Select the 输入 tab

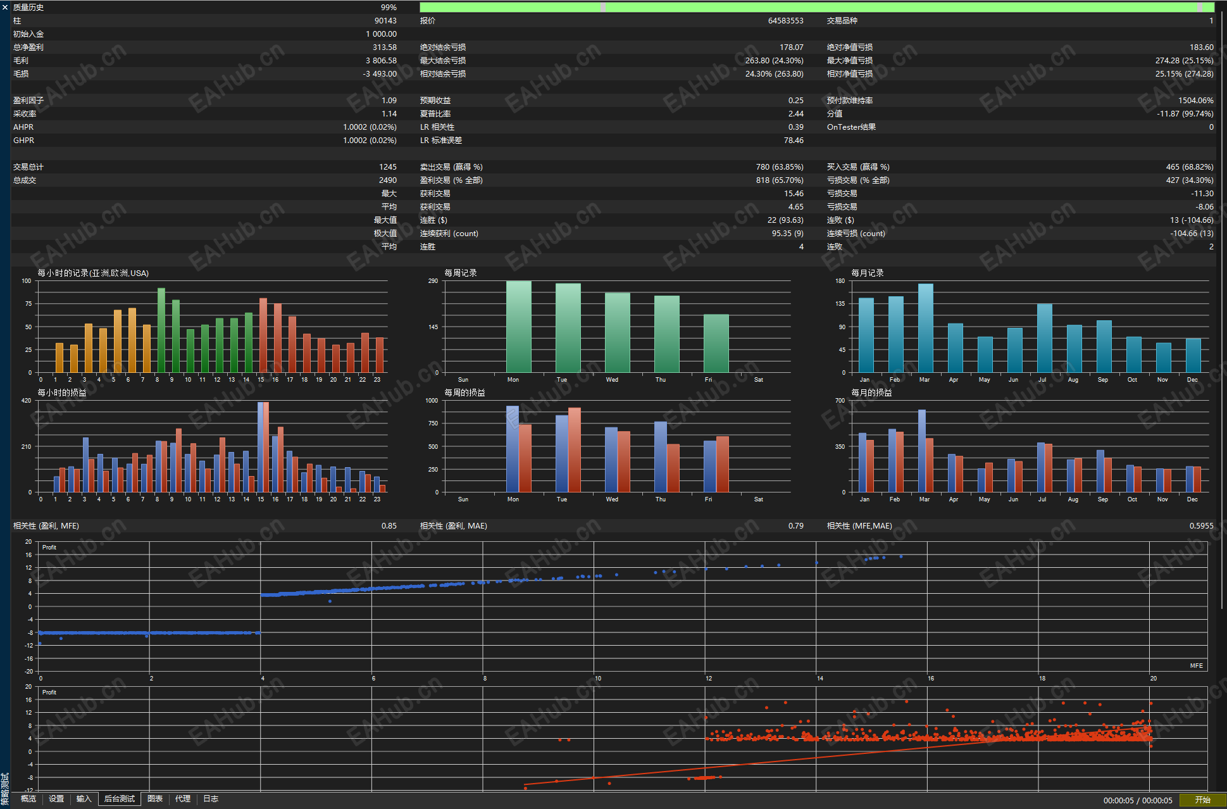click(x=84, y=799)
